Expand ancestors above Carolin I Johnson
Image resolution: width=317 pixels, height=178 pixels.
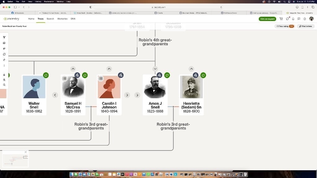pyautogui.click(x=109, y=69)
